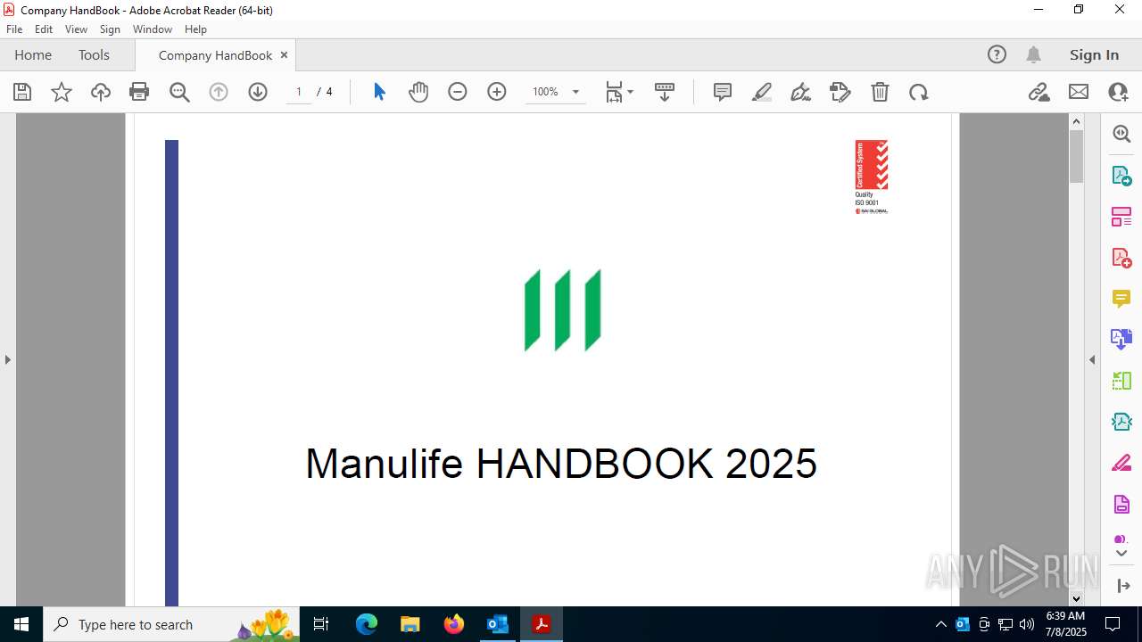Open the search magnifier tool in the right pane
The height and width of the screenshot is (642, 1142).
(x=1121, y=134)
